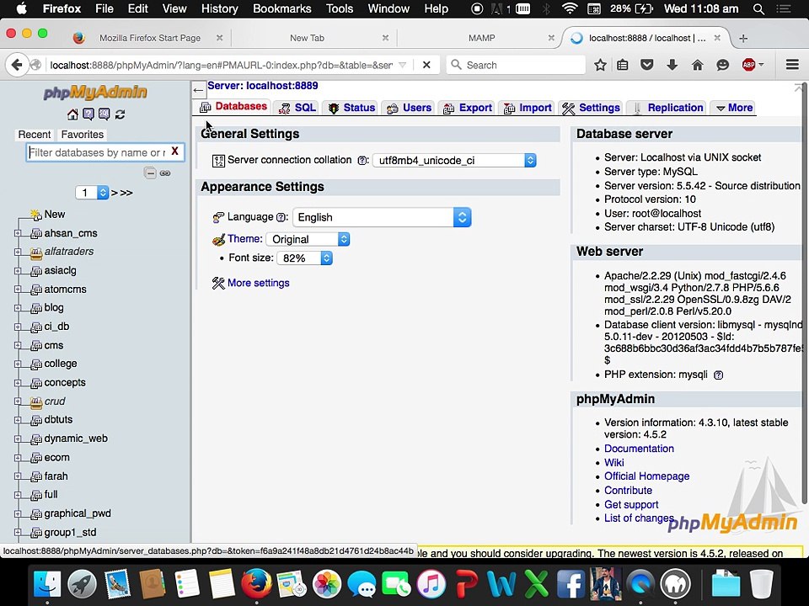Open the Documentation link

click(x=639, y=449)
